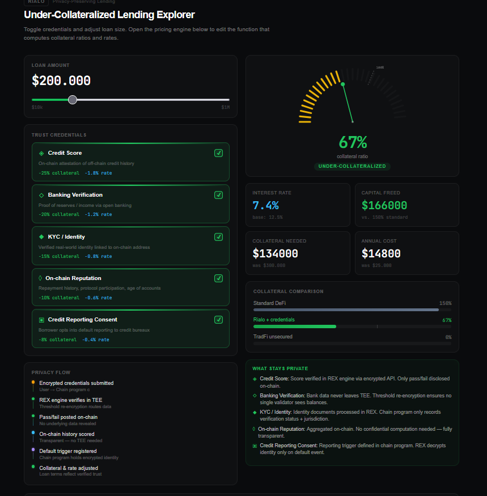Click the Standard DeFi comparison bar

(346, 310)
